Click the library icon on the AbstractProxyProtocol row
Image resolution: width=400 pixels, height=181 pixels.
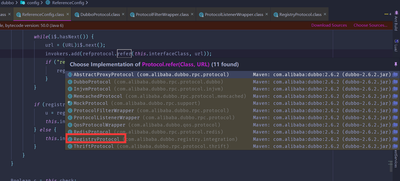[x=395, y=75]
